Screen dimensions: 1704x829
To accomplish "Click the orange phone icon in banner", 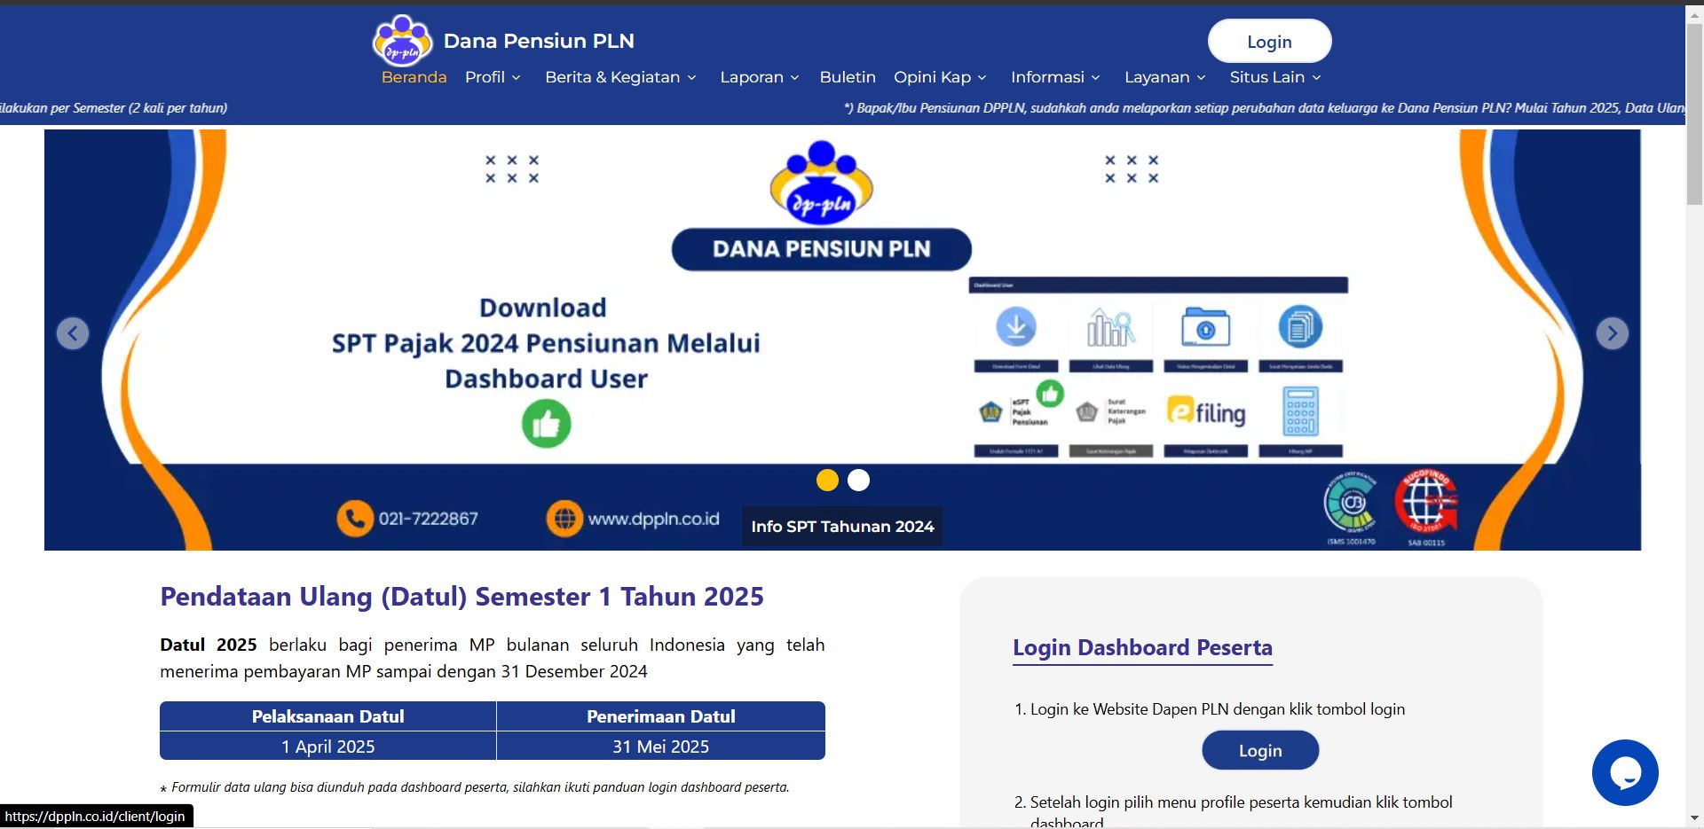I will (x=355, y=519).
